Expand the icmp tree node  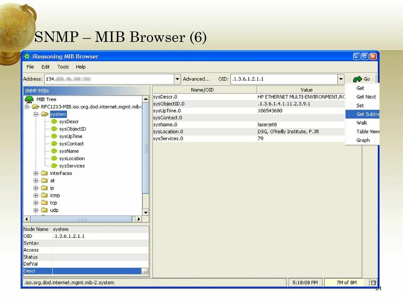click(36, 196)
